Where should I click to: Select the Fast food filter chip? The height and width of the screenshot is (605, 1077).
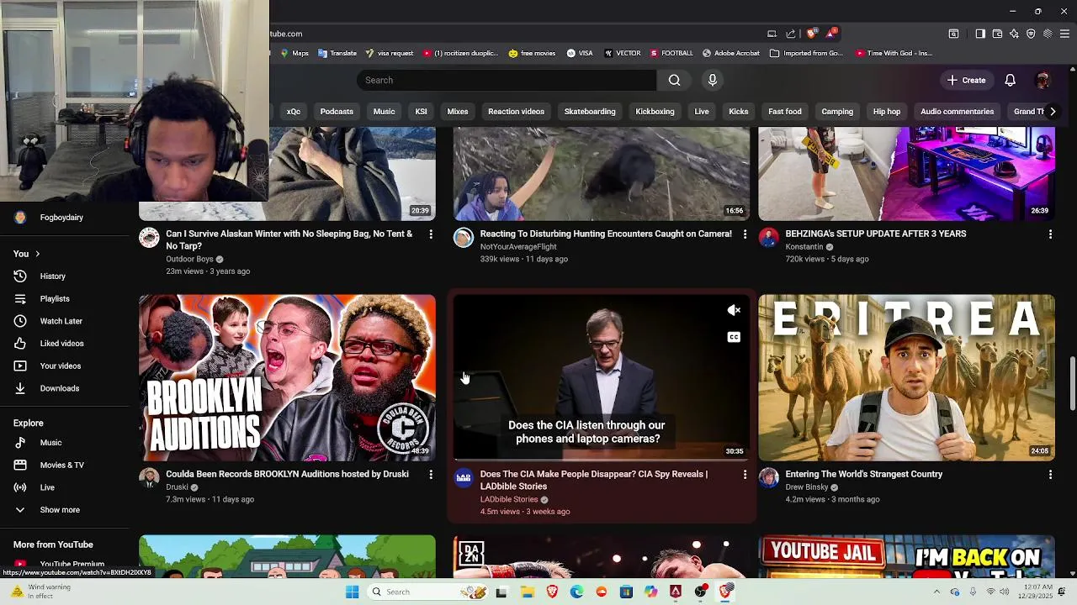tap(785, 112)
